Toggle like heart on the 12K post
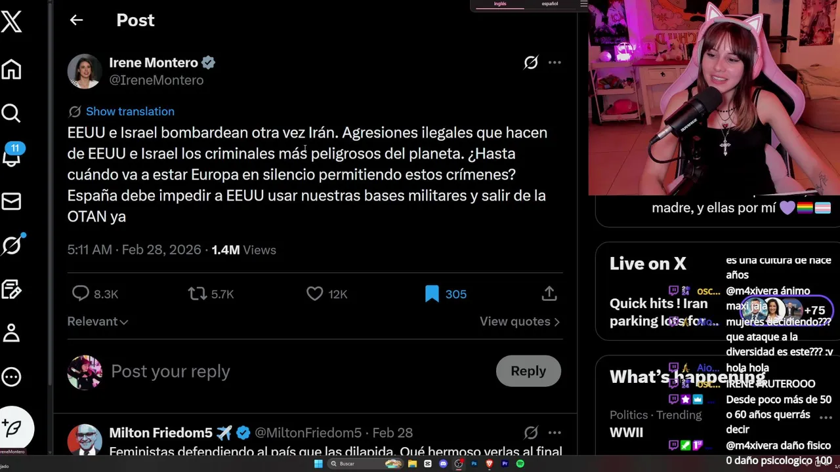 [x=315, y=294]
